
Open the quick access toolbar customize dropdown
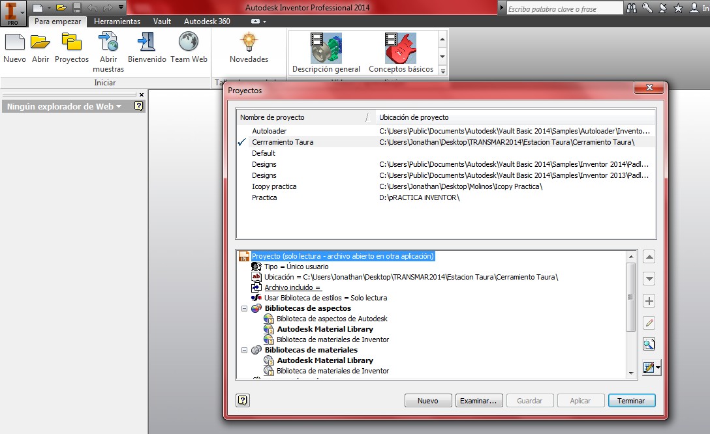(x=121, y=7)
